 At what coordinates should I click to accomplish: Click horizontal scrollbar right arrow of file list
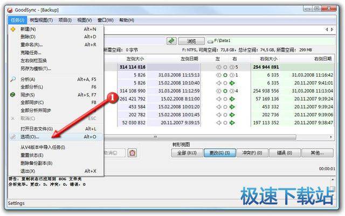coord(331,137)
